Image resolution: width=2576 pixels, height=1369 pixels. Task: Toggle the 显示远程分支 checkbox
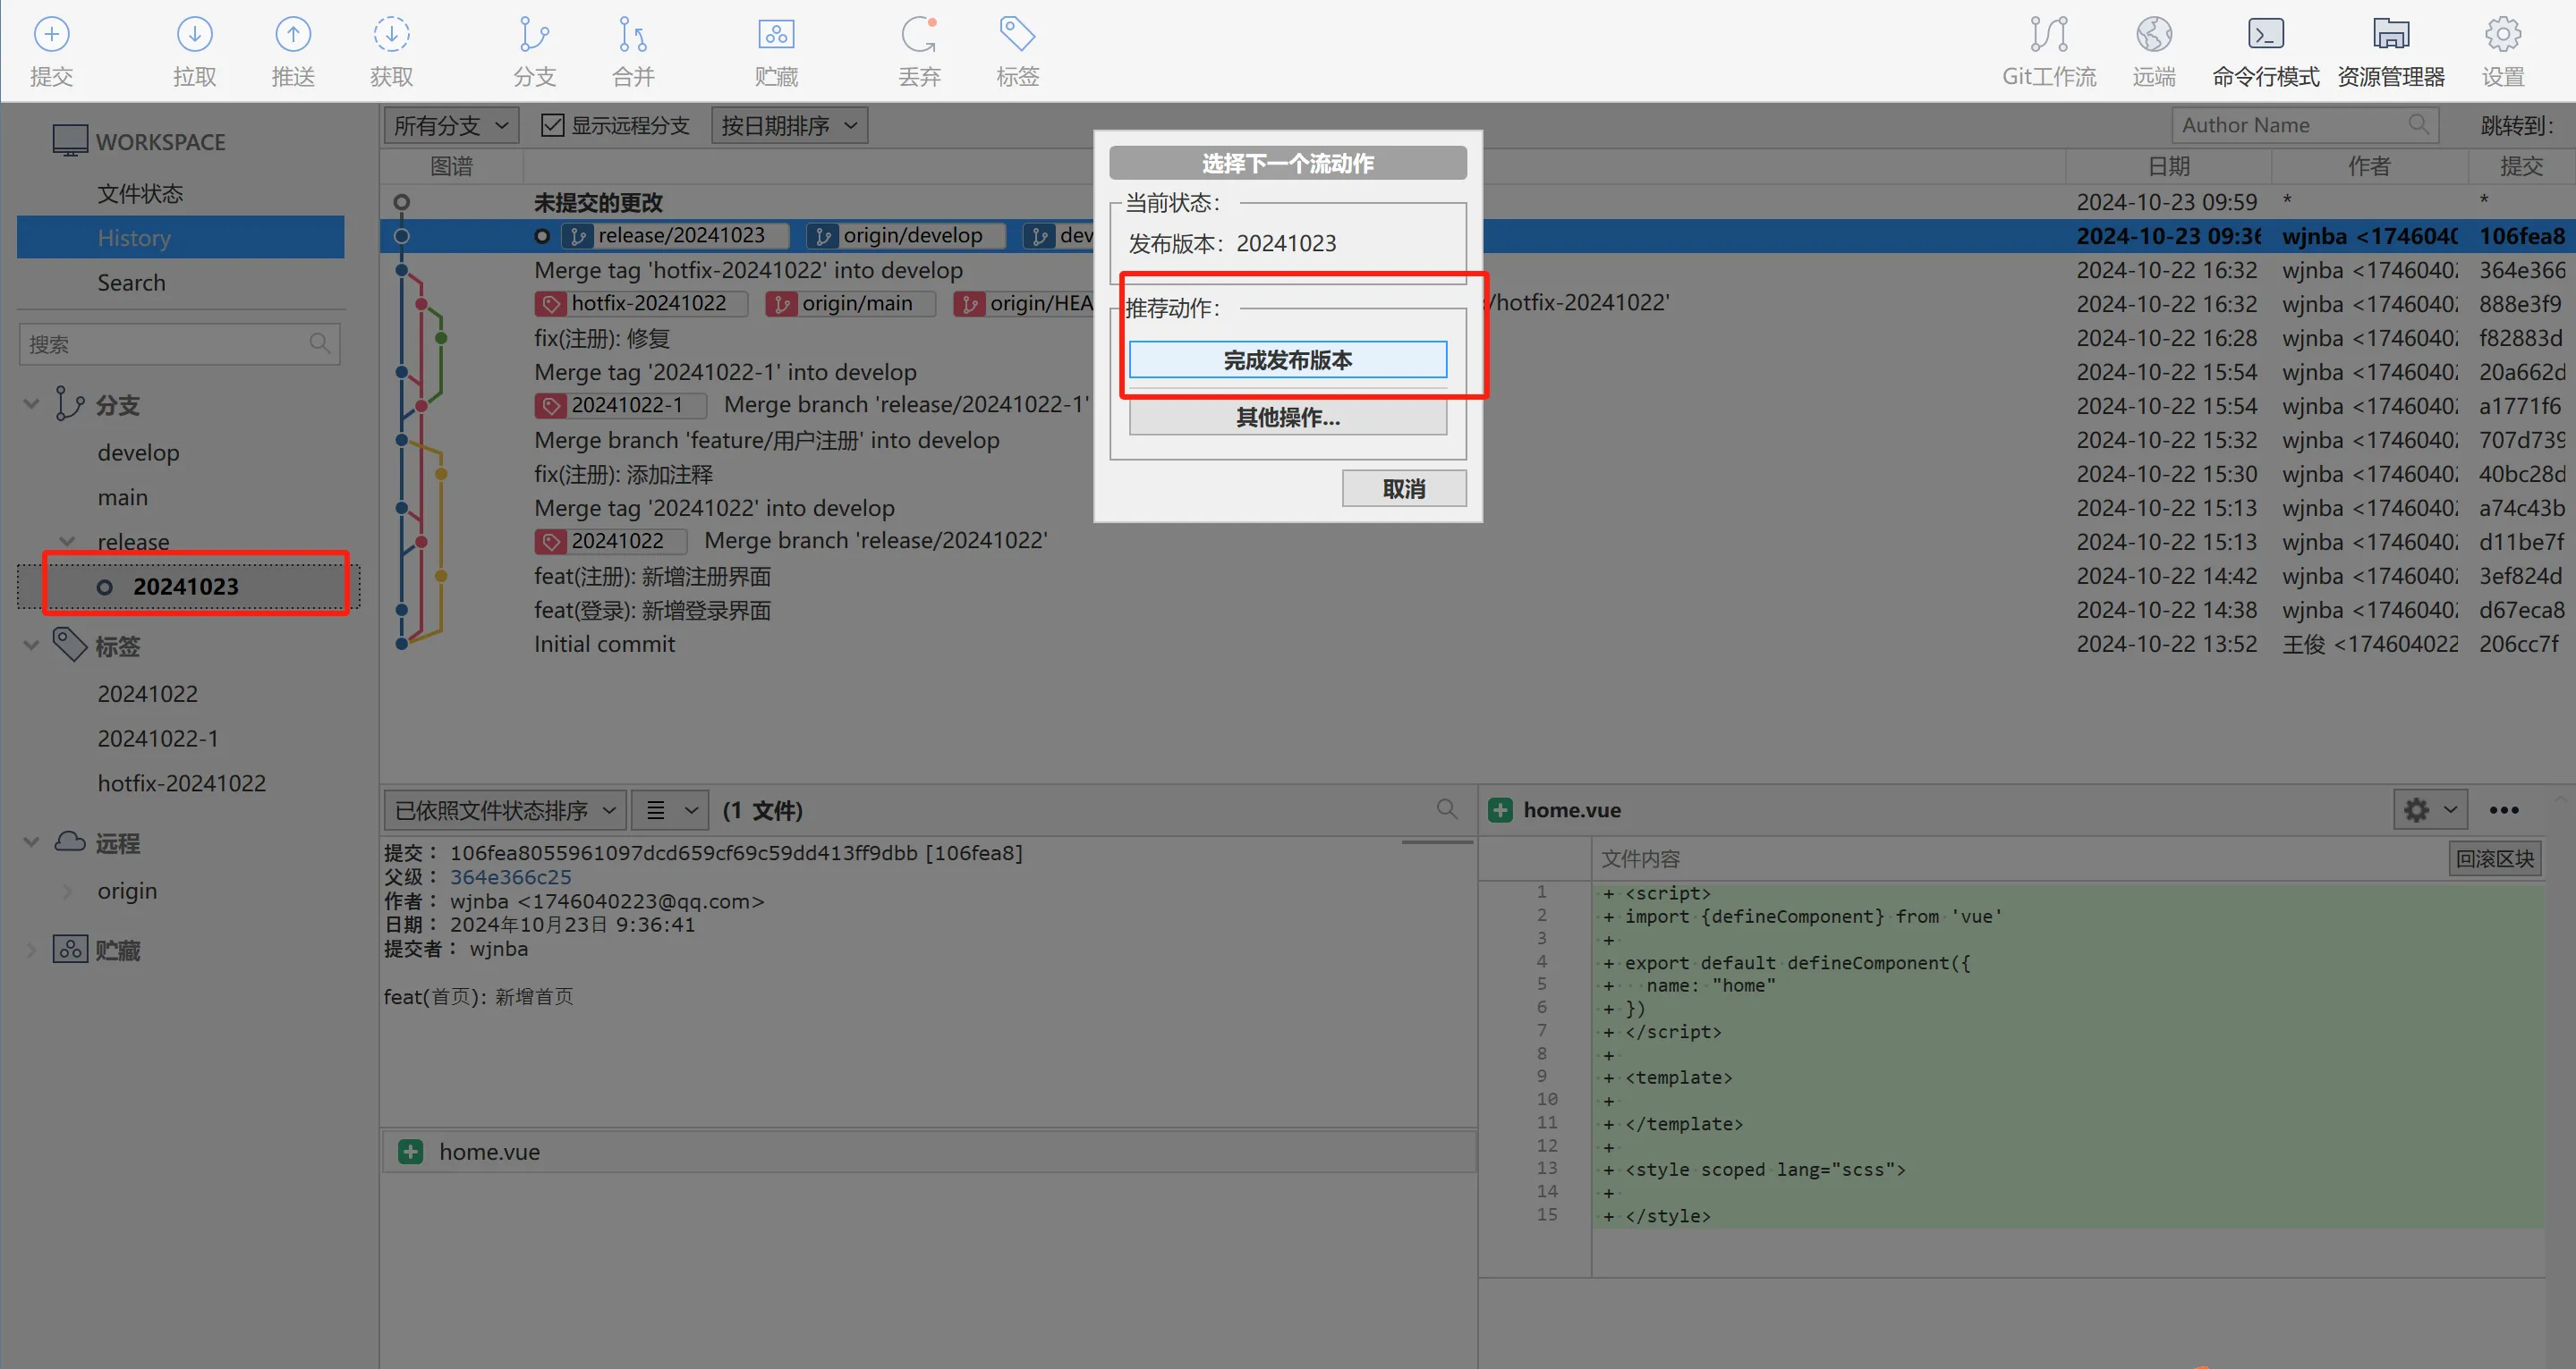coord(553,125)
